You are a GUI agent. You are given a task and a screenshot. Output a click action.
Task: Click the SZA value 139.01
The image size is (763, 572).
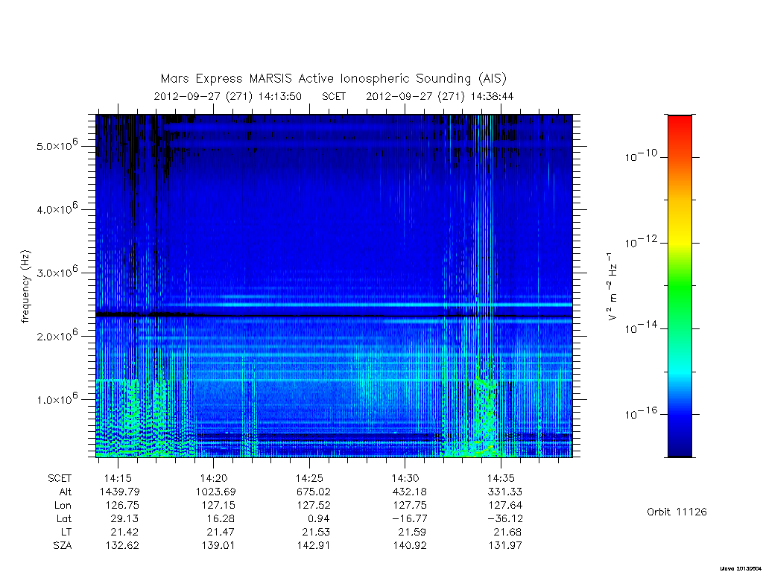coord(218,545)
